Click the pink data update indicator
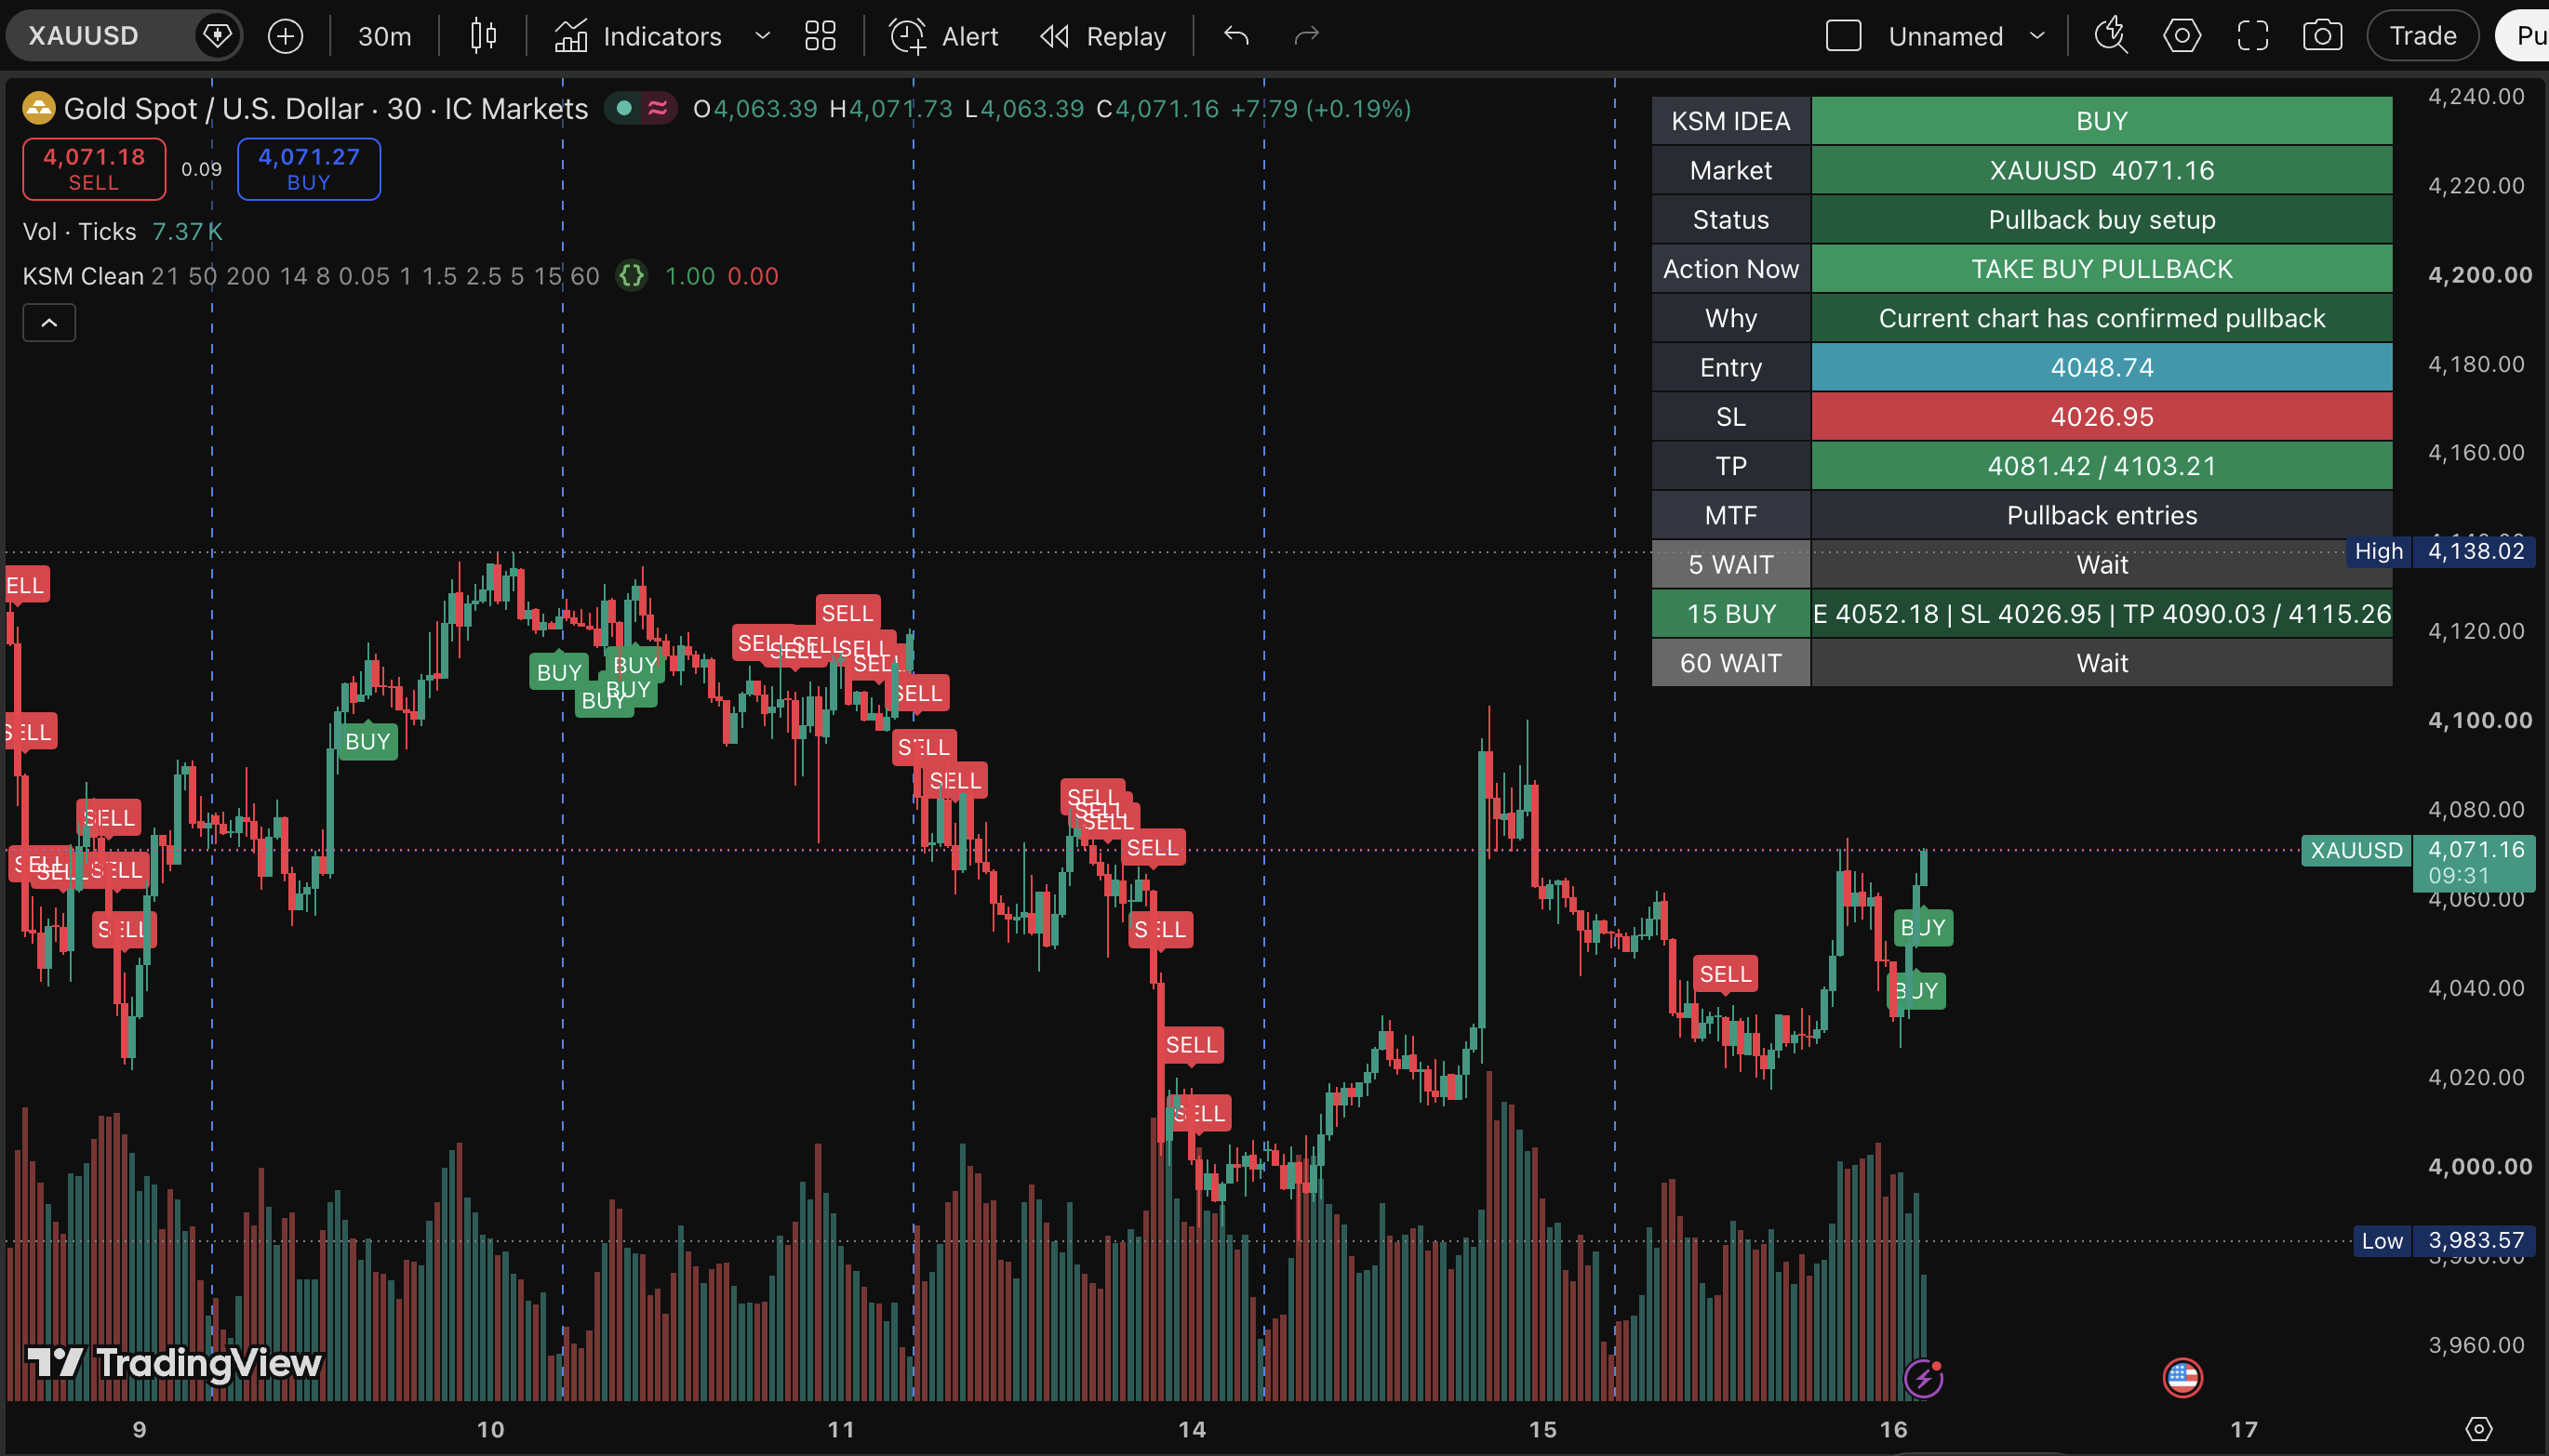Screen dimensions: 2549x1456 point(658,108)
